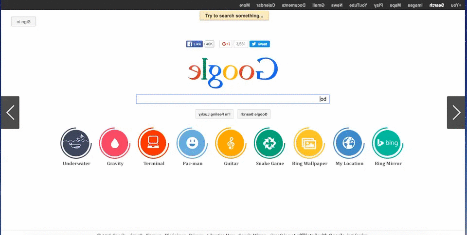Click the Google +1 button

[226, 44]
